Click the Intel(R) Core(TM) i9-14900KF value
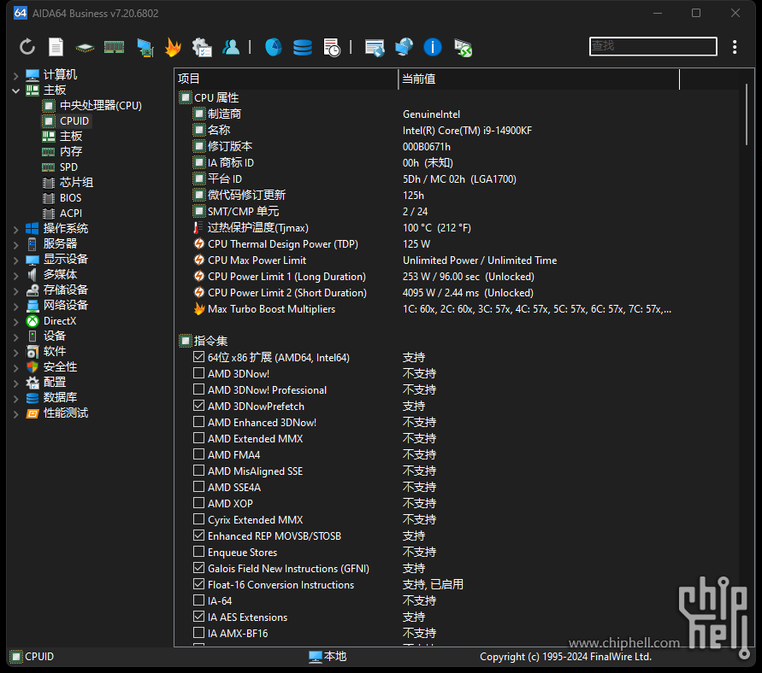Screen dimensions: 762x673 click(467, 131)
